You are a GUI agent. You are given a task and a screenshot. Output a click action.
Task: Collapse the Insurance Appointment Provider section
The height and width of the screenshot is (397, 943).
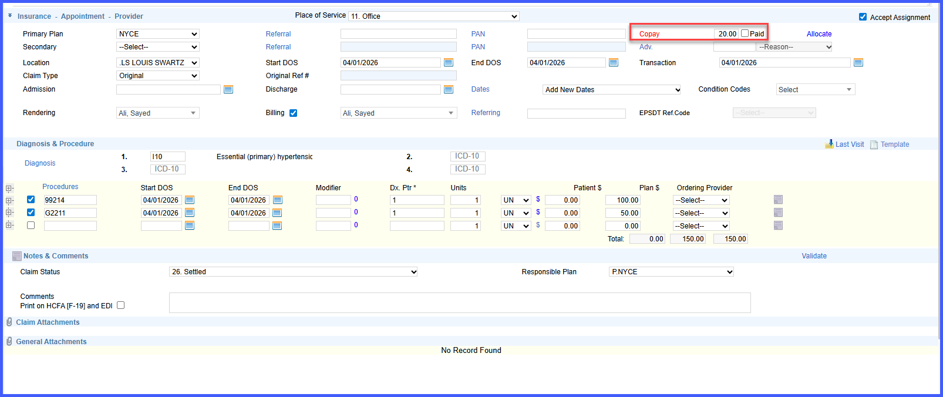pyautogui.click(x=10, y=15)
